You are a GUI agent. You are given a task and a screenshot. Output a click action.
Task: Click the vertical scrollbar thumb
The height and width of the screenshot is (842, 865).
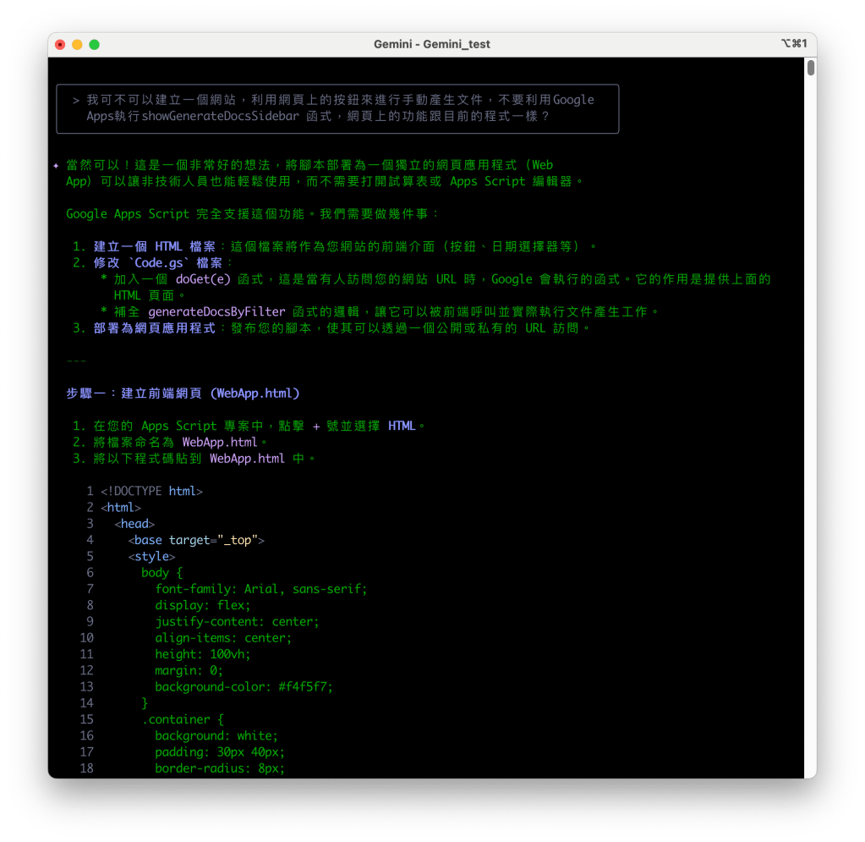[x=810, y=68]
